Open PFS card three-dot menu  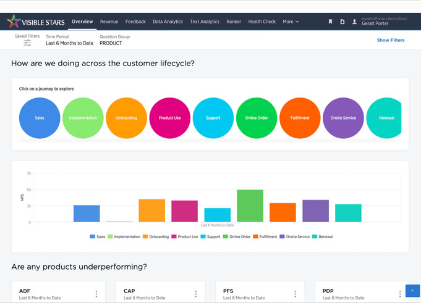(296, 294)
